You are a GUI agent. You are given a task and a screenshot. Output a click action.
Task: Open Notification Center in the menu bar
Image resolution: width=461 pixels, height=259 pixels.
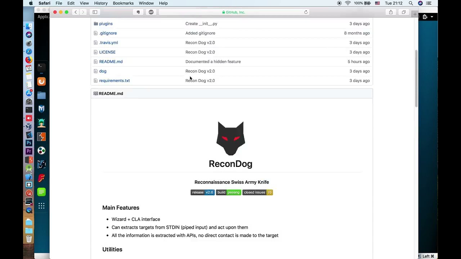coord(429,3)
